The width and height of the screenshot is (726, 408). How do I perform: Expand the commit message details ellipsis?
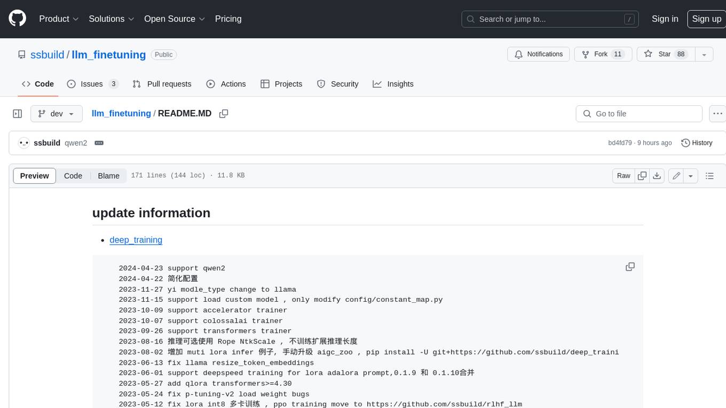(99, 143)
